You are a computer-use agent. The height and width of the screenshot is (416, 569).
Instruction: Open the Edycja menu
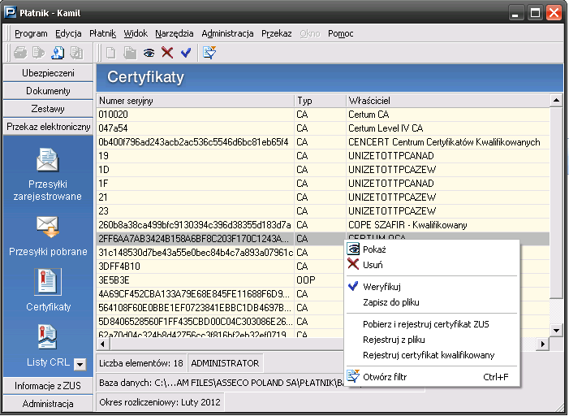tap(68, 33)
